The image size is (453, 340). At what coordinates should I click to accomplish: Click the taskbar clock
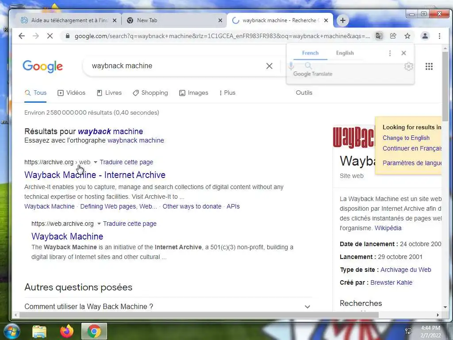pyautogui.click(x=430, y=332)
